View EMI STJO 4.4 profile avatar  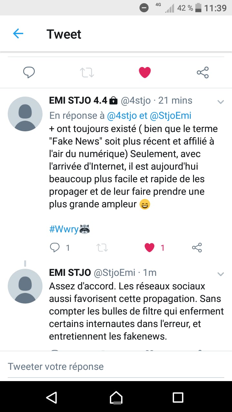click(x=25, y=114)
